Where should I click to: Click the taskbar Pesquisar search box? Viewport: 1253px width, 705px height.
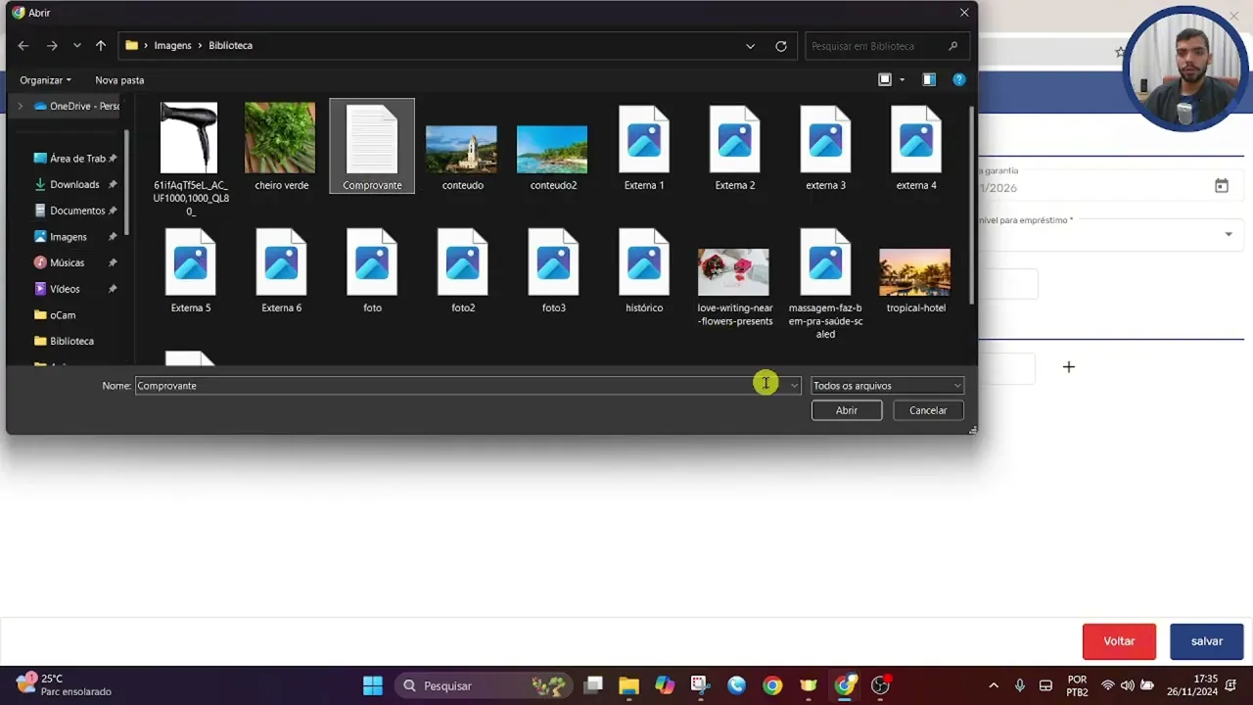pos(486,685)
